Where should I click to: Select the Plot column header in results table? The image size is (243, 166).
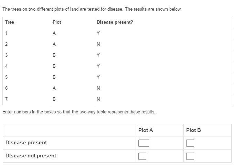(x=57, y=22)
